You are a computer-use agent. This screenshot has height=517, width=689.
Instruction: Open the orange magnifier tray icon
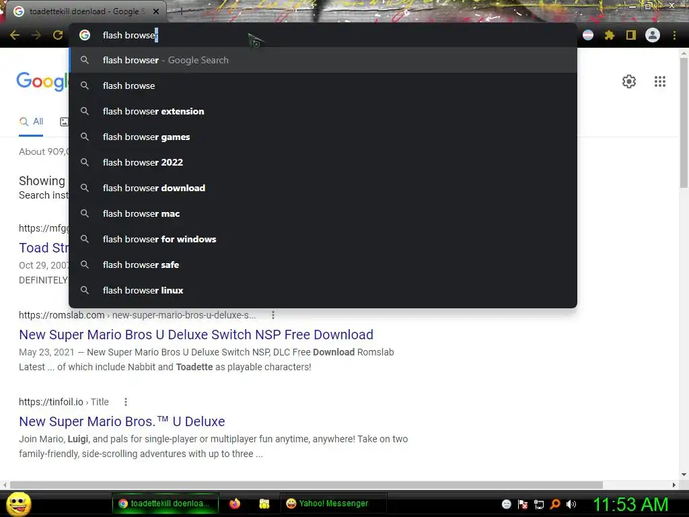[x=555, y=504]
